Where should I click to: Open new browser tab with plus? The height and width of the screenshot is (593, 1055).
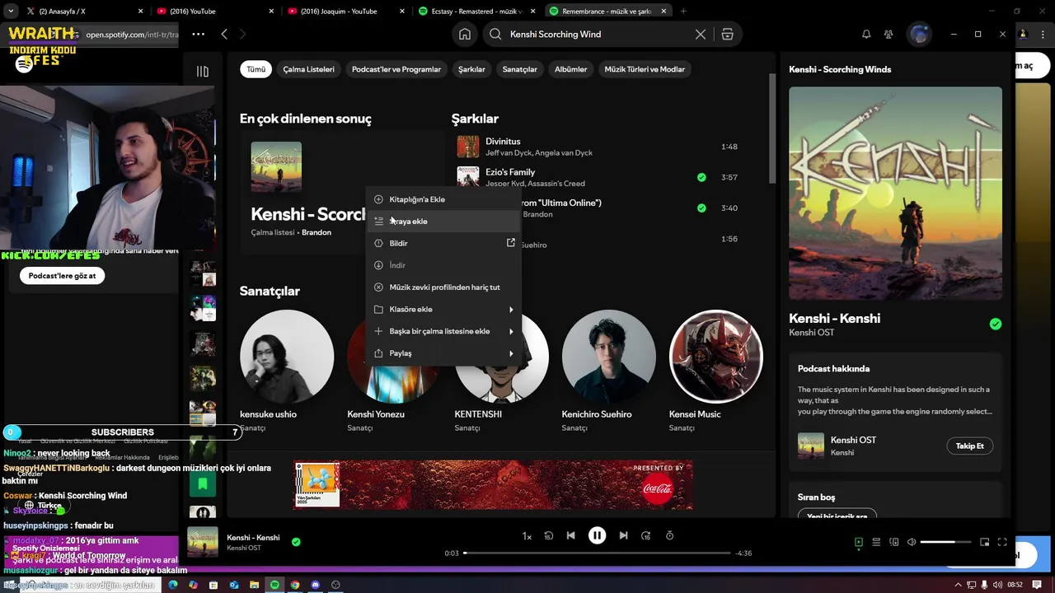tap(683, 12)
